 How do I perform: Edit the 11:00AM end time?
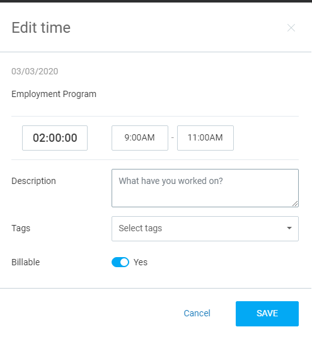pos(205,138)
